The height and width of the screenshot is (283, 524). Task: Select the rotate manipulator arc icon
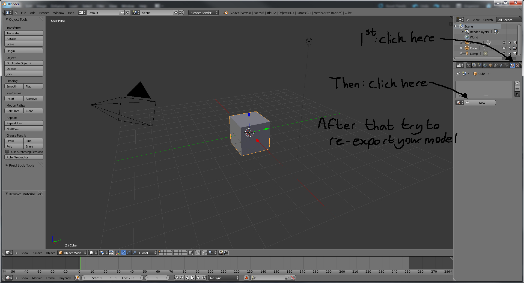[129, 253]
